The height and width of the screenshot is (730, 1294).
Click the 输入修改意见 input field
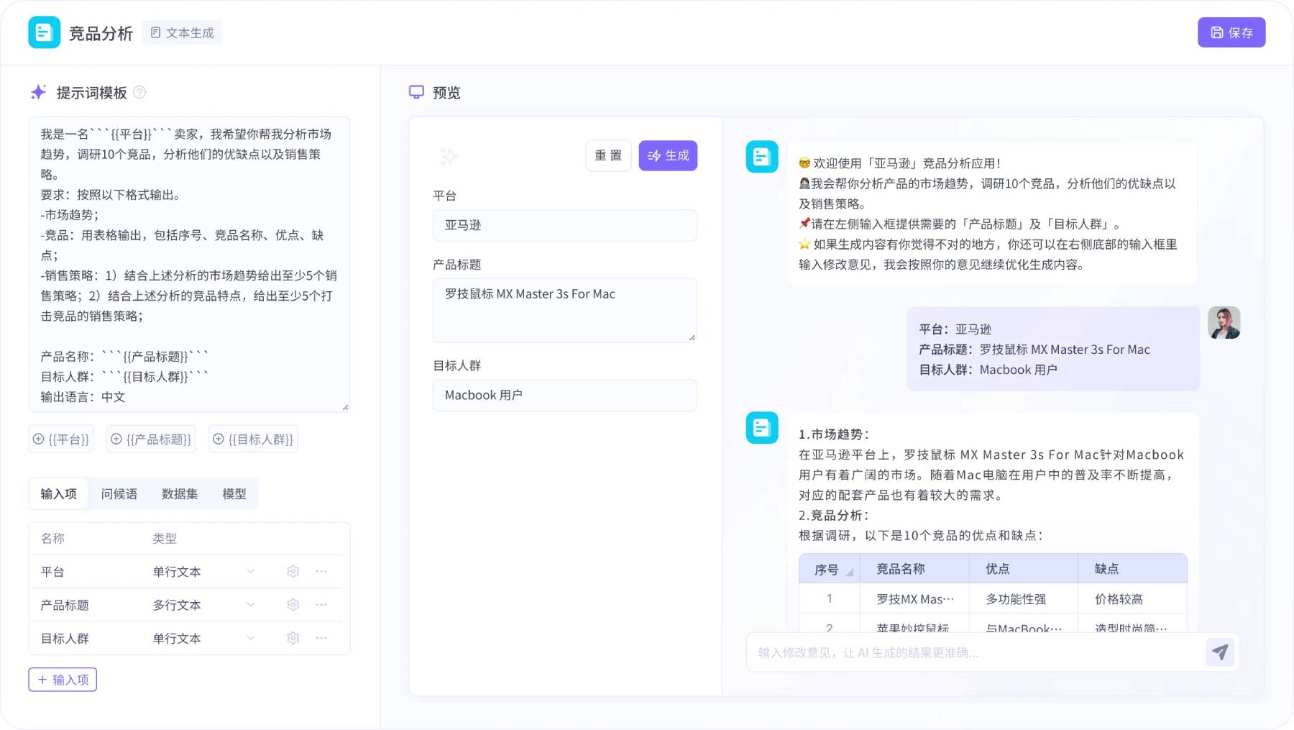click(x=935, y=652)
